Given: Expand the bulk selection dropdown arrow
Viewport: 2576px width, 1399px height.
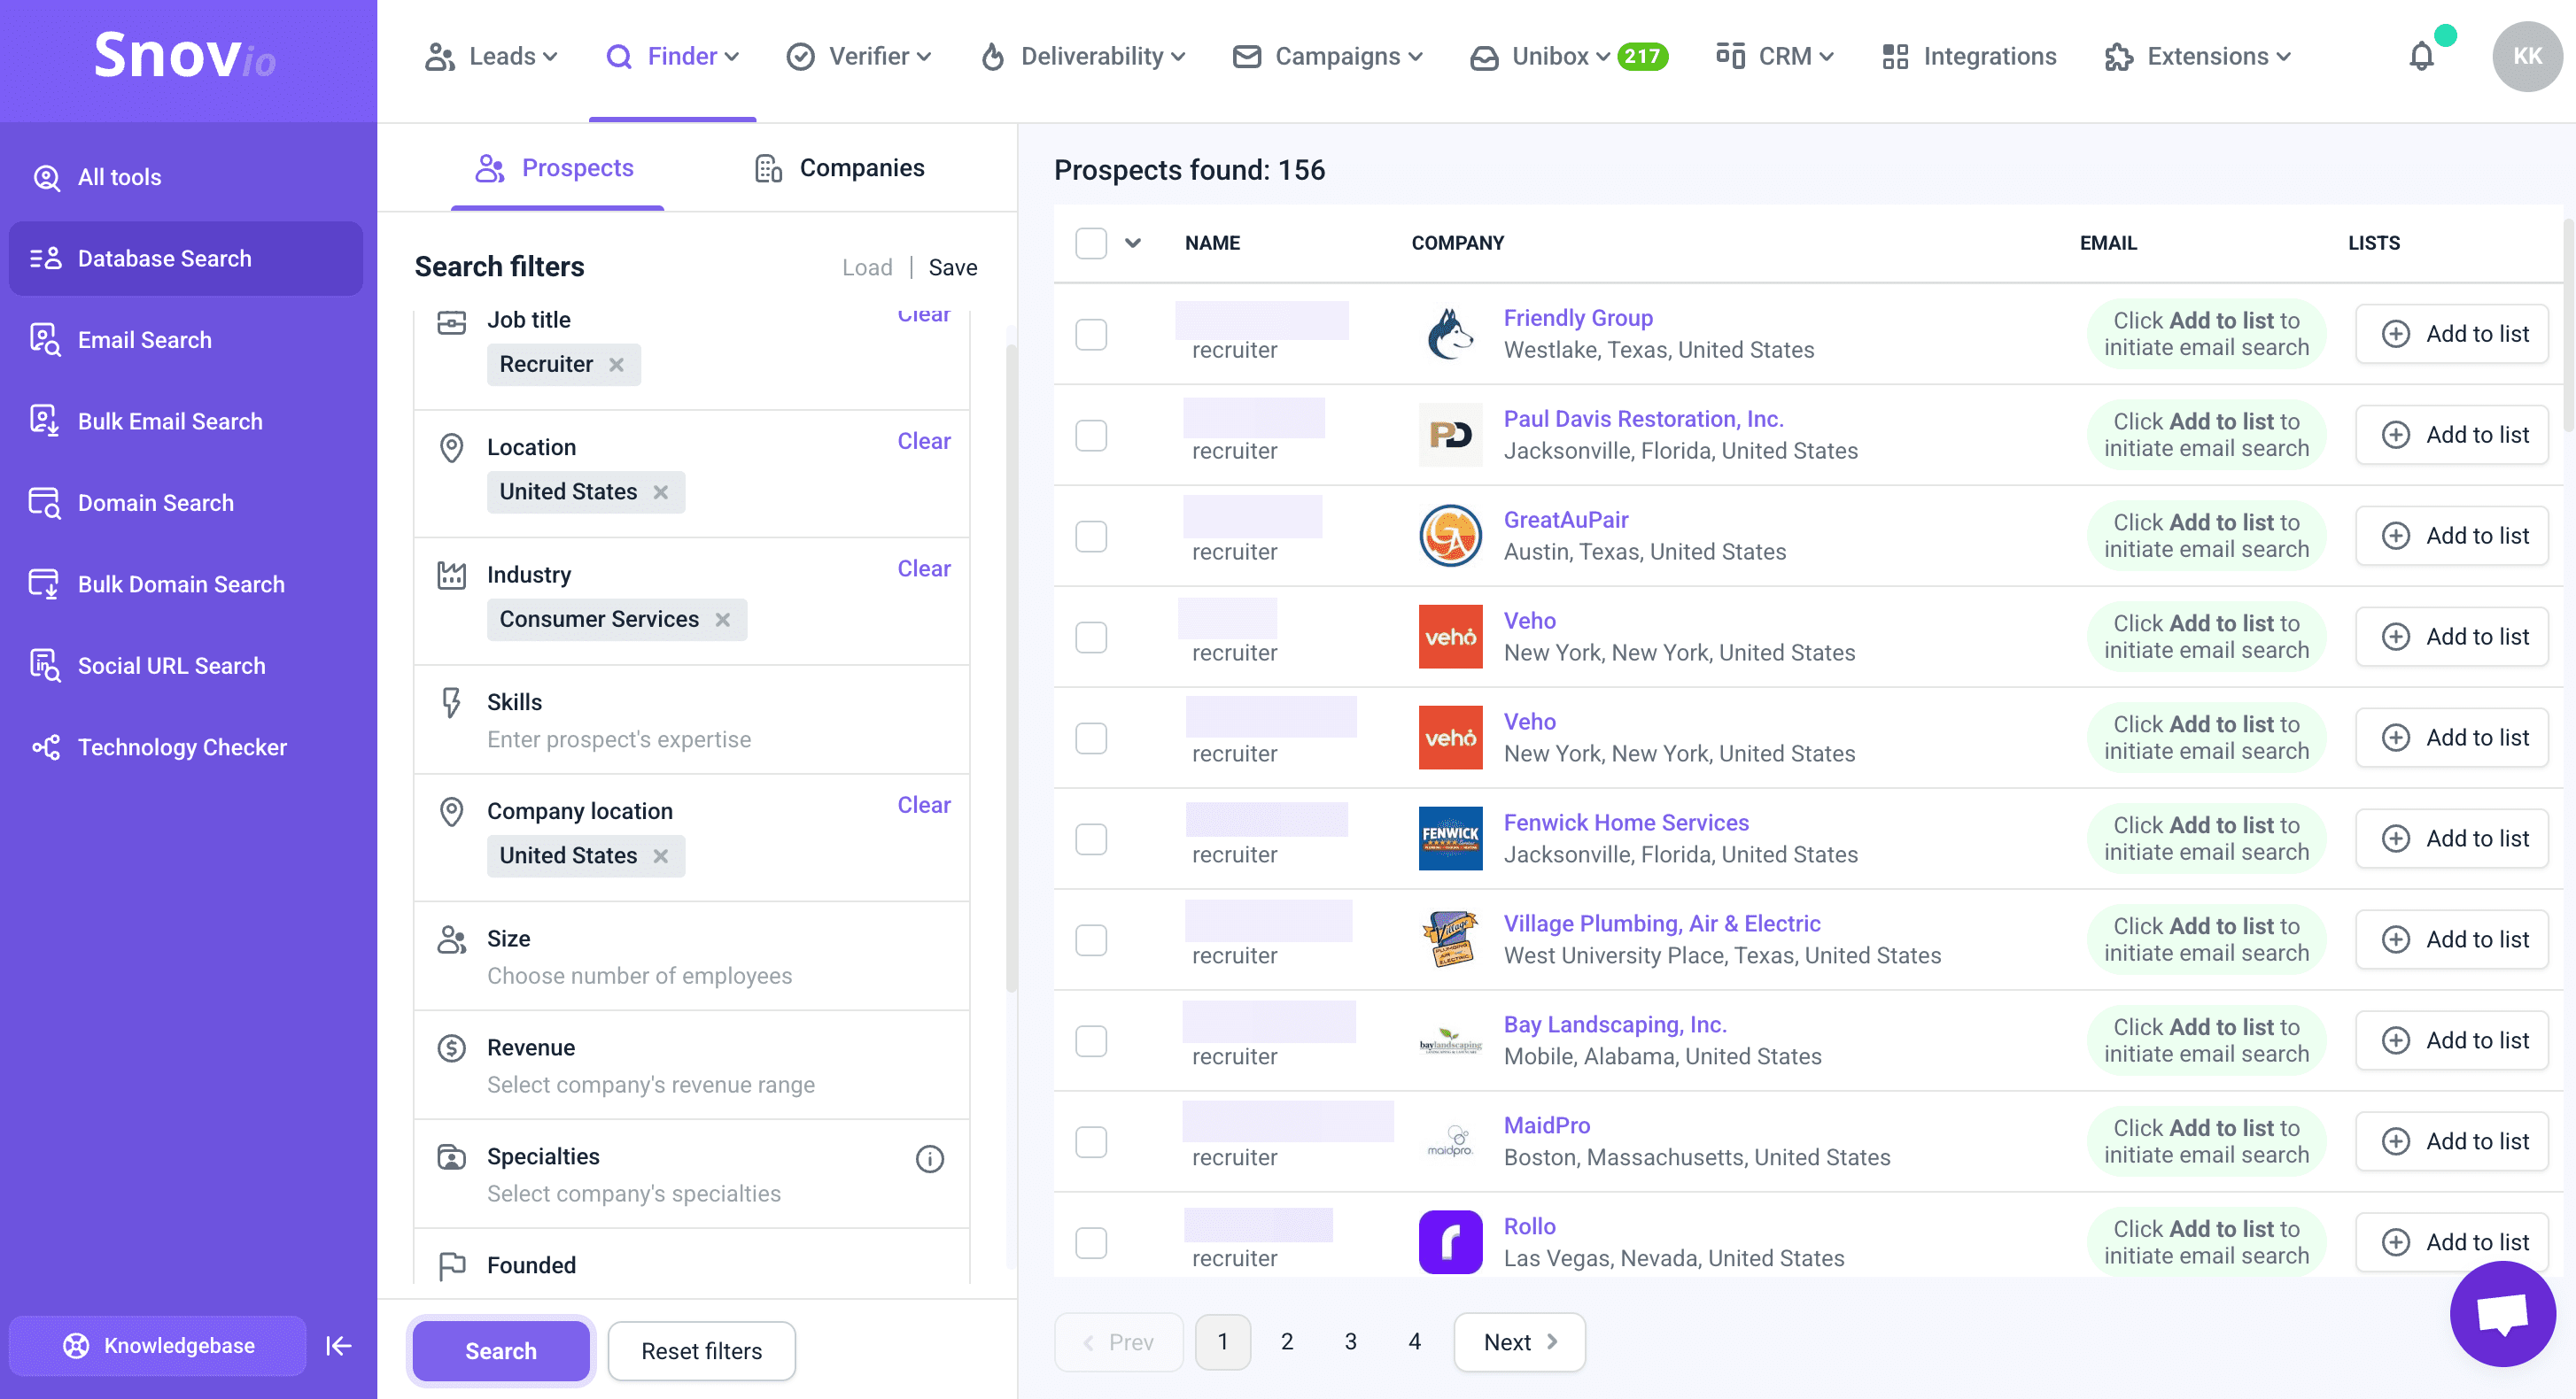Looking at the screenshot, I should (x=1132, y=243).
